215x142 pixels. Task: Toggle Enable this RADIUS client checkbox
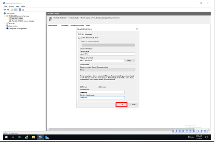click(x=79, y=38)
